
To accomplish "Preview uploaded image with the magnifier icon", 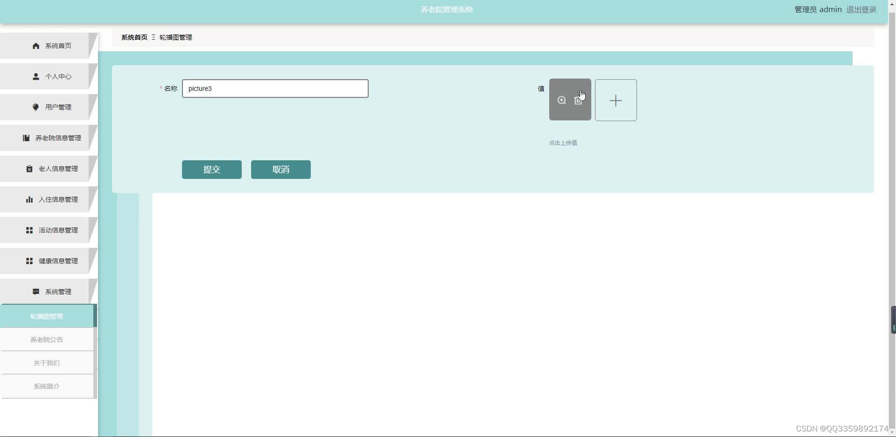I will point(562,100).
